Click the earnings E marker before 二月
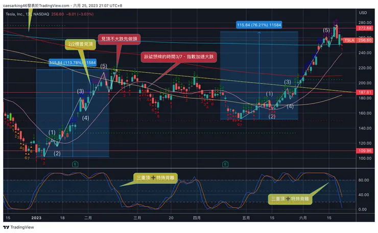 [x=75, y=164]
